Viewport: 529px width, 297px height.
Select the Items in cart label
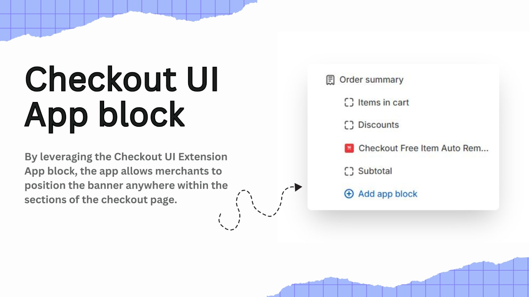384,103
